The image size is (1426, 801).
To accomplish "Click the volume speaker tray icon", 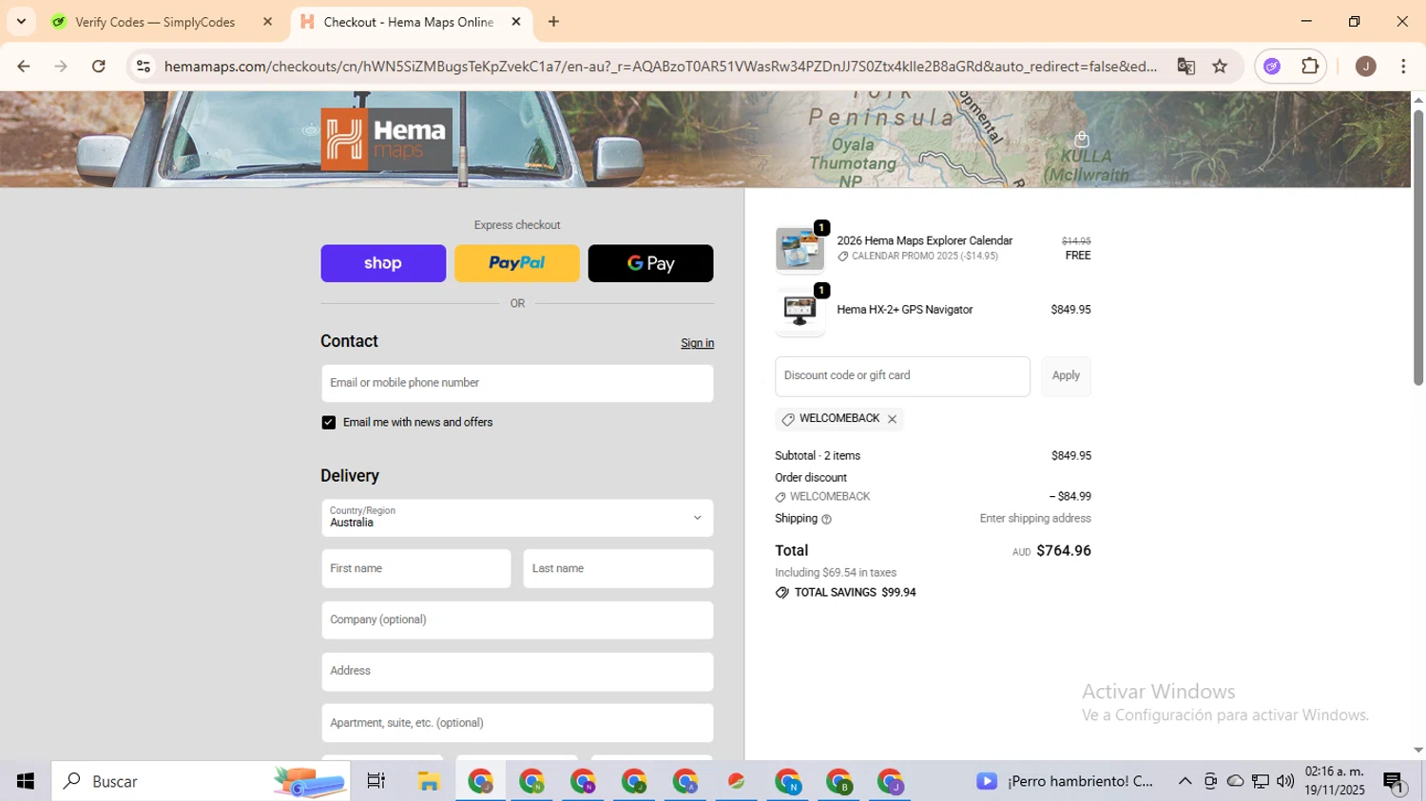I will 1285,781.
